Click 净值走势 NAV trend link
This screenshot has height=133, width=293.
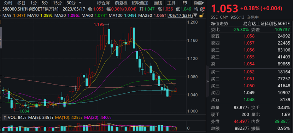219,24
